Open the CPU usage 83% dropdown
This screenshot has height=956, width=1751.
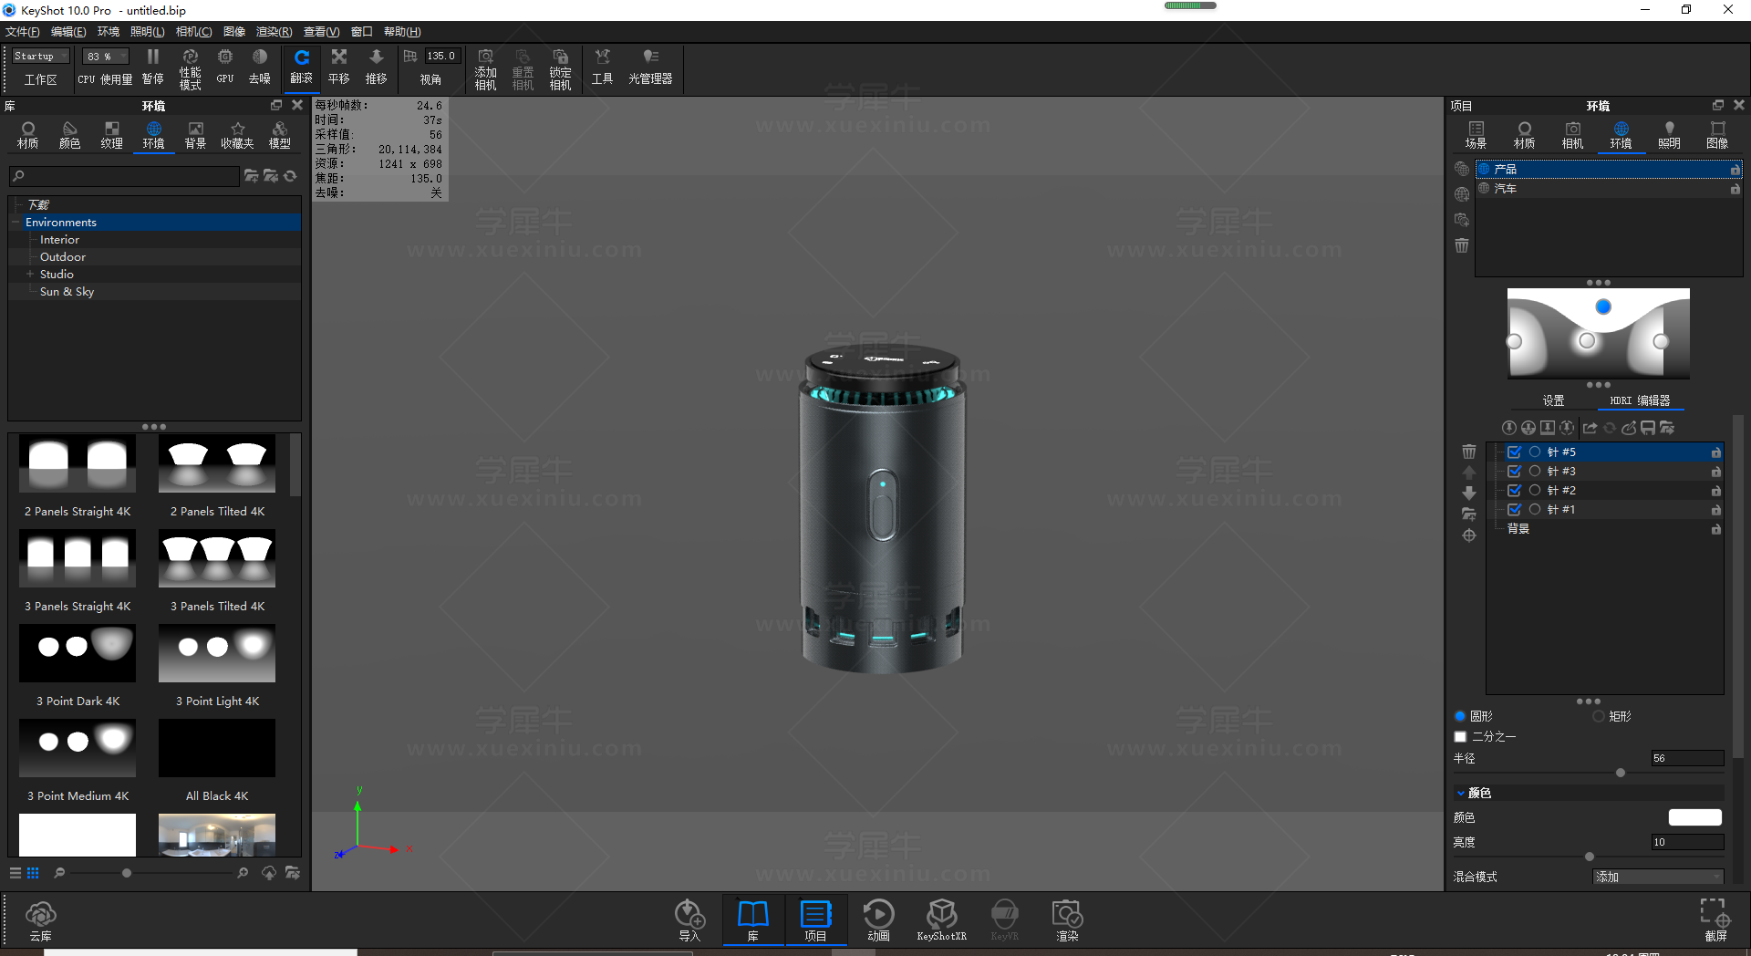click(x=106, y=57)
